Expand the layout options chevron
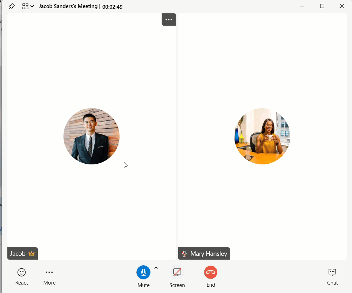Screen dimensions: 352x293 coord(32,6)
